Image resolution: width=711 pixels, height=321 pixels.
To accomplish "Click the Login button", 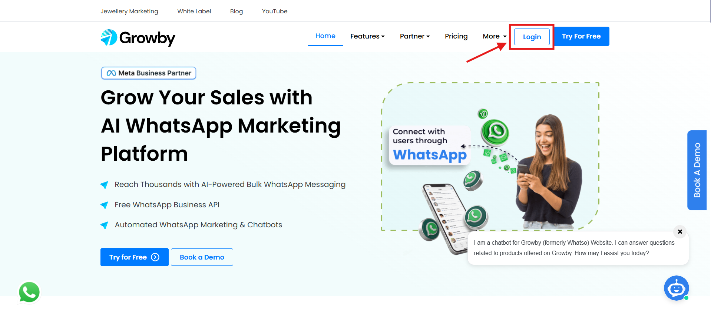I will point(532,37).
